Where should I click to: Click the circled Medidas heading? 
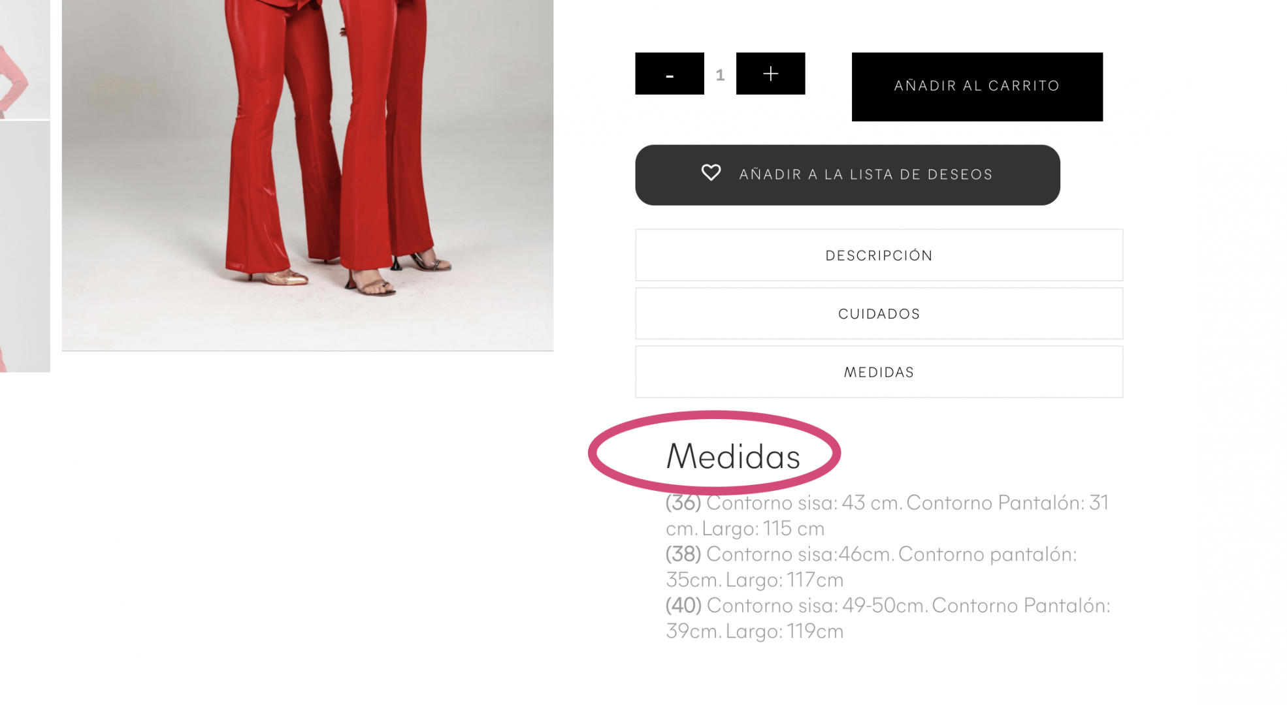(732, 456)
